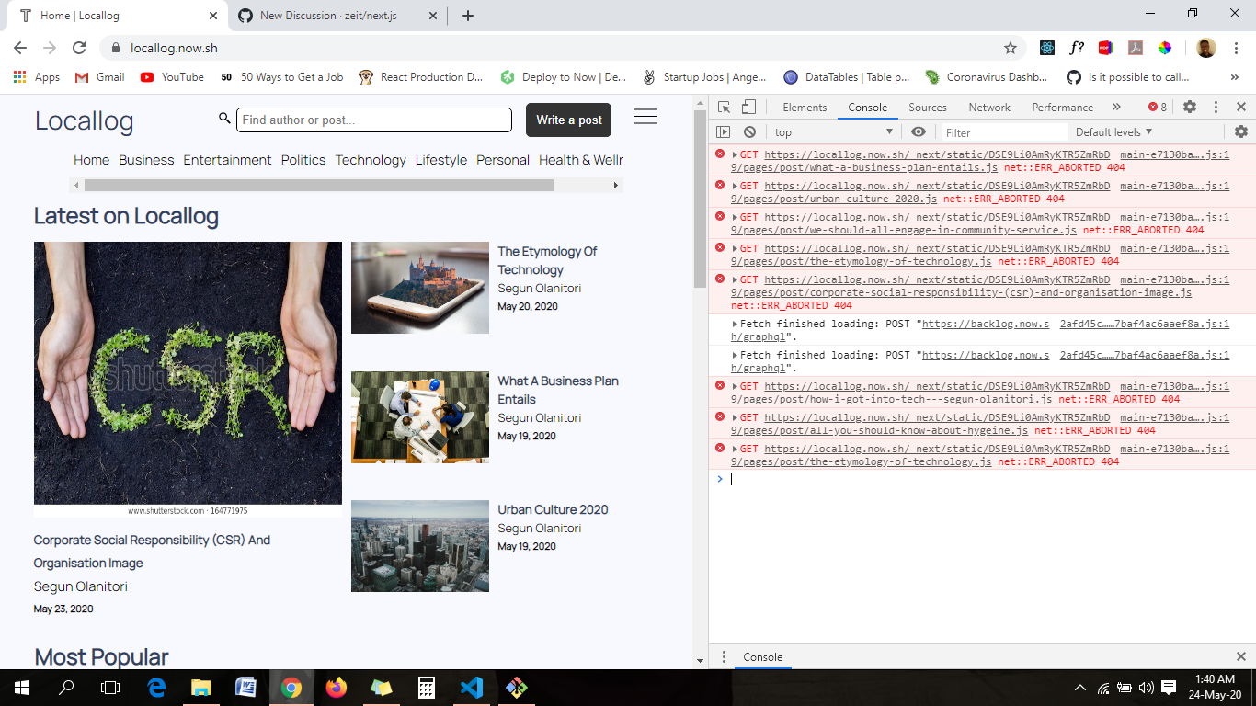Open Corporate Social Responsibility post title

tap(152, 552)
